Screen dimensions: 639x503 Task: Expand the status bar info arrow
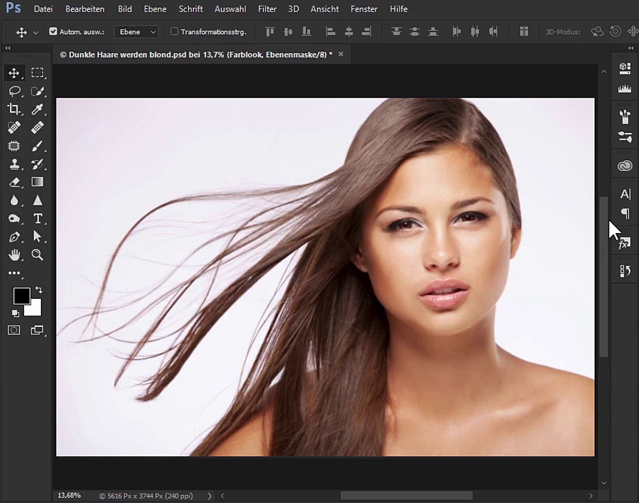[210, 496]
